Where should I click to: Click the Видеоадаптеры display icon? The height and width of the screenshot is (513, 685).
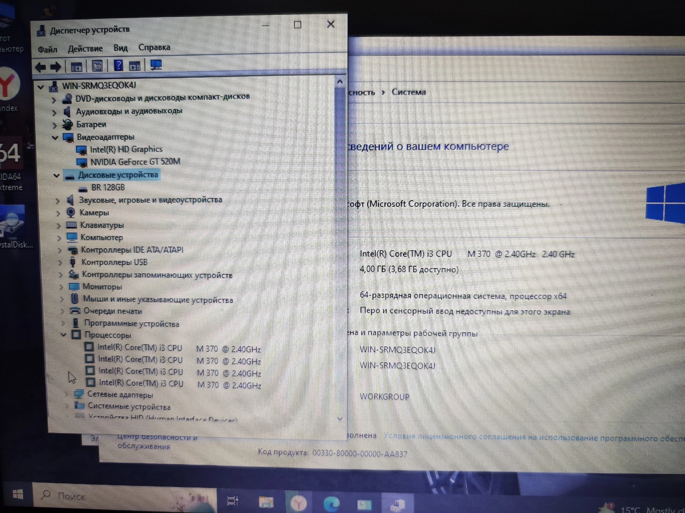[68, 137]
